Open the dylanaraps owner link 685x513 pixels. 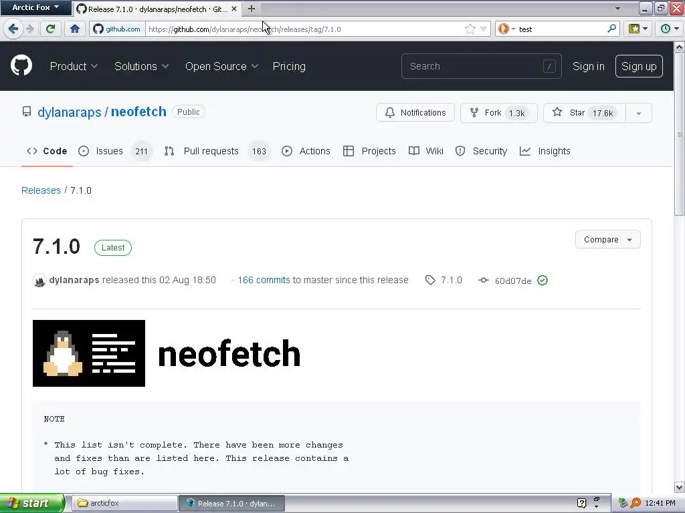coord(70,112)
